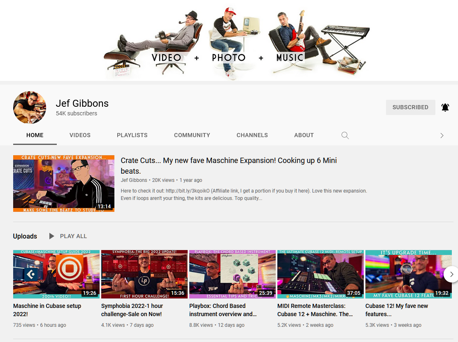Click the 13:14 duration badge
Image resolution: width=458 pixels, height=342 pixels.
pyautogui.click(x=104, y=206)
